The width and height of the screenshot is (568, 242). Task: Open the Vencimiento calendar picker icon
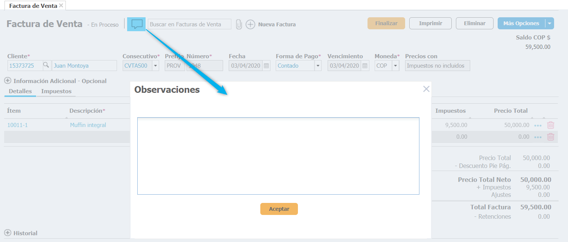tap(365, 66)
